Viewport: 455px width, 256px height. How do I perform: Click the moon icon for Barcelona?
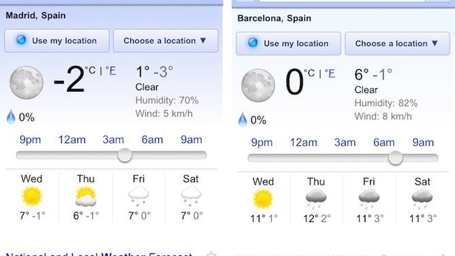[258, 86]
